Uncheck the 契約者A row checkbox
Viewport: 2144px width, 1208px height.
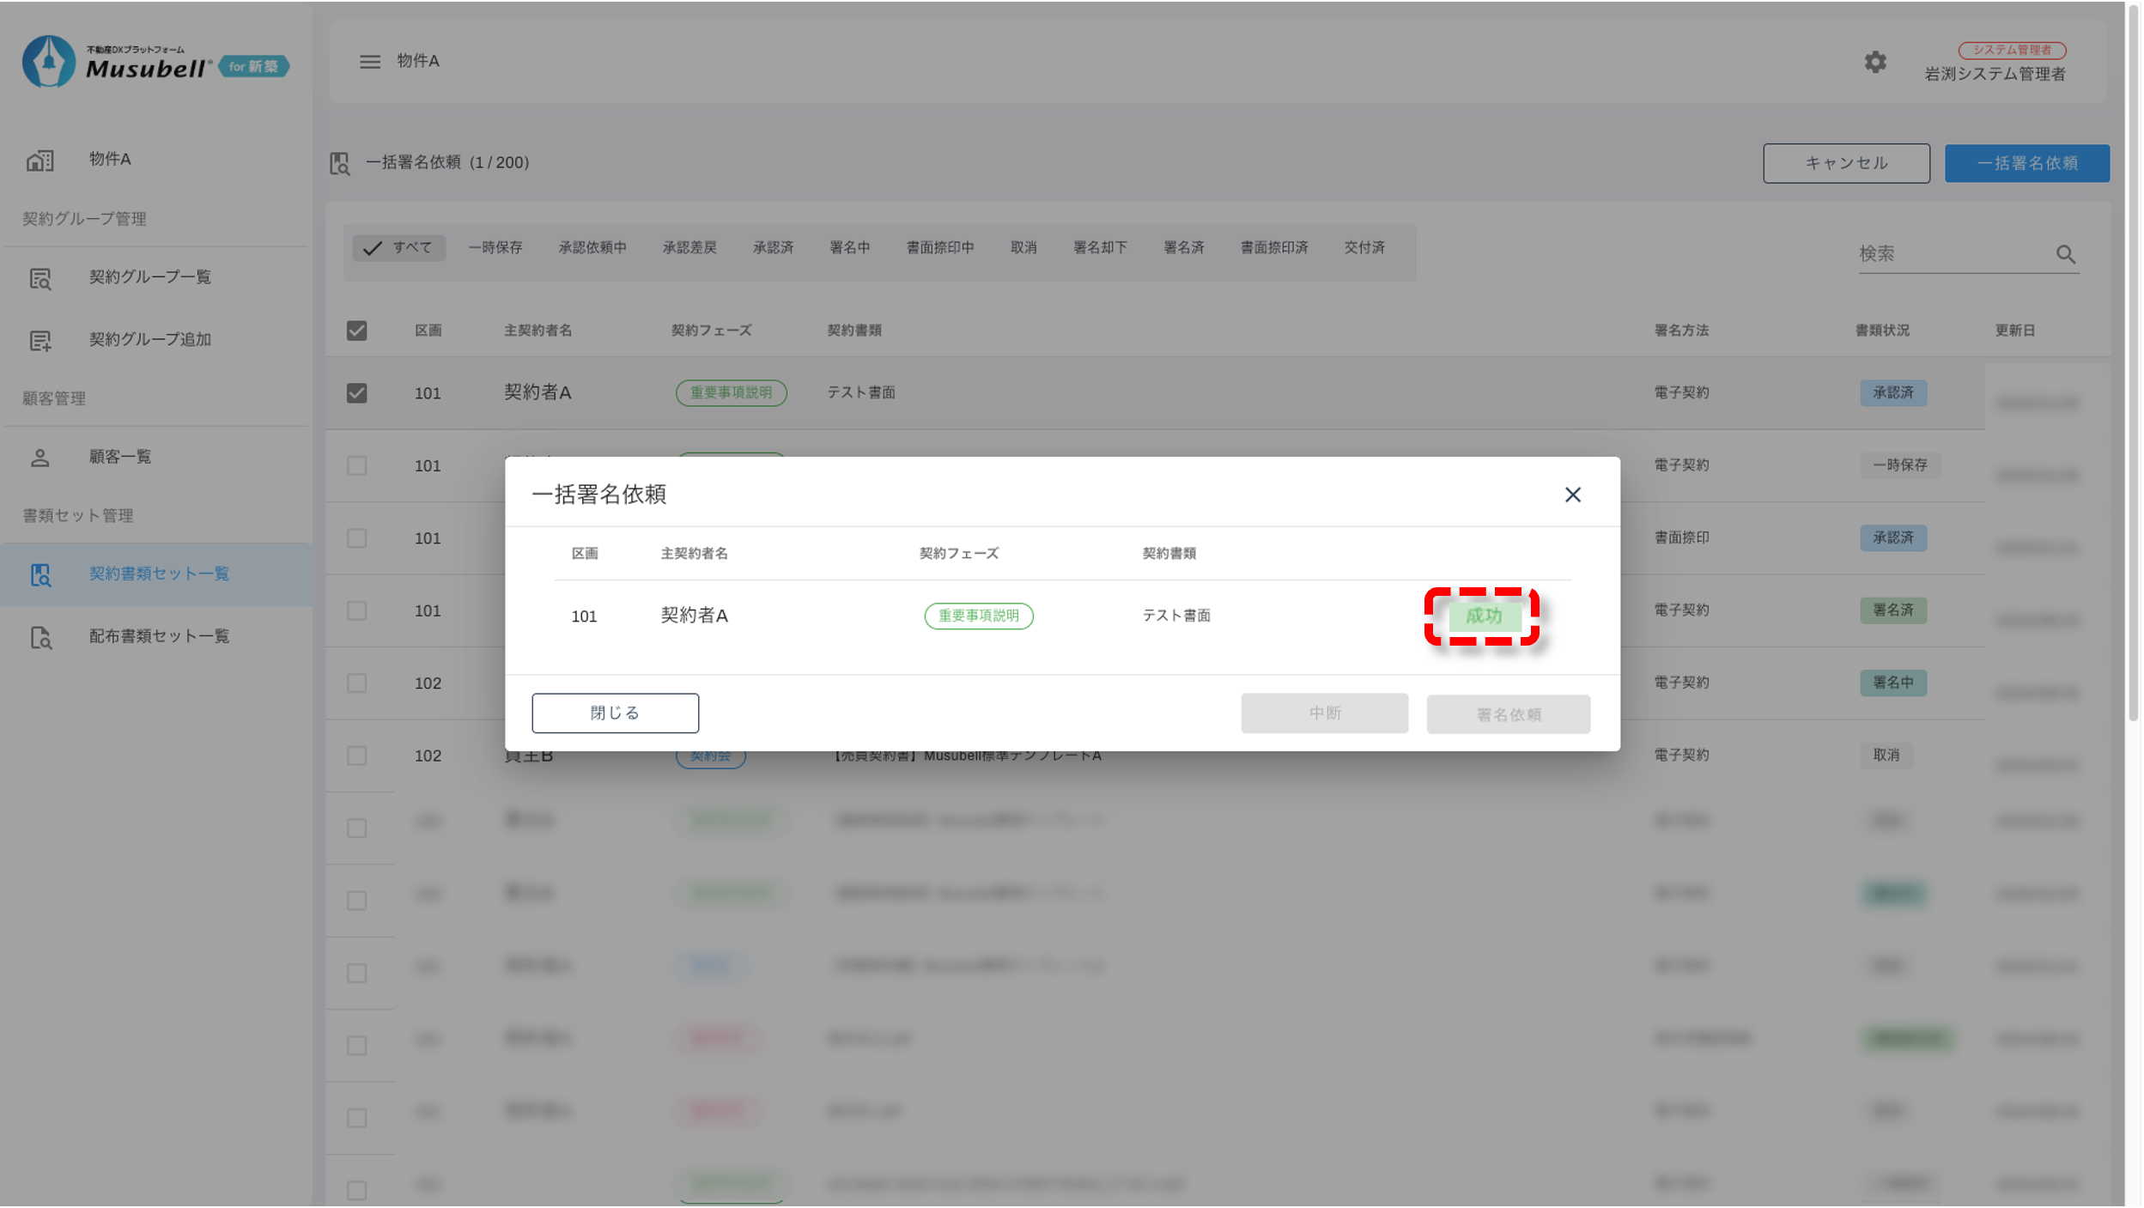click(x=356, y=393)
